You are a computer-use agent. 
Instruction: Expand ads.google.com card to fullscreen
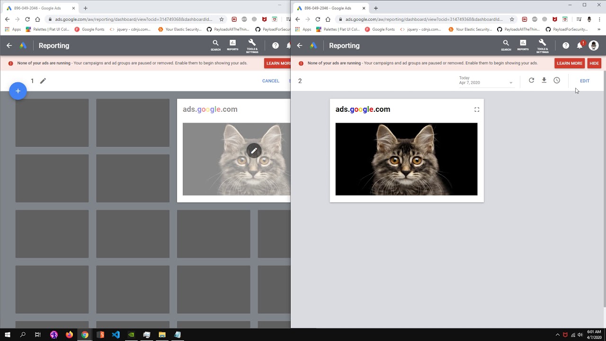[x=477, y=109]
